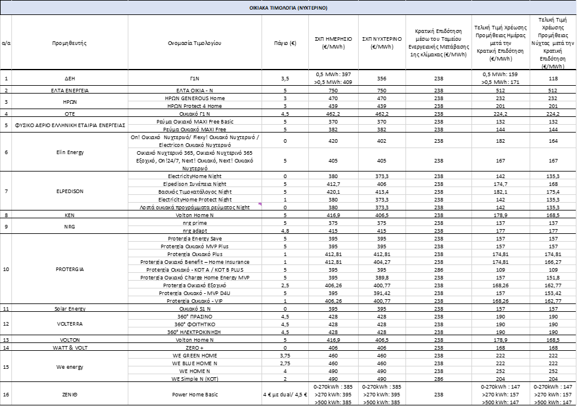The image size is (577, 406).
Task: Select the narrow first column's bottom cell
Action: [5, 393]
